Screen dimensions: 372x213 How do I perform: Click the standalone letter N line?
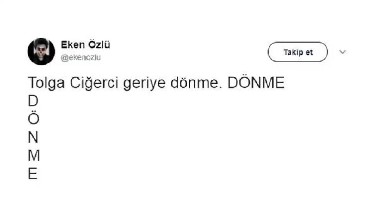coord(33,138)
